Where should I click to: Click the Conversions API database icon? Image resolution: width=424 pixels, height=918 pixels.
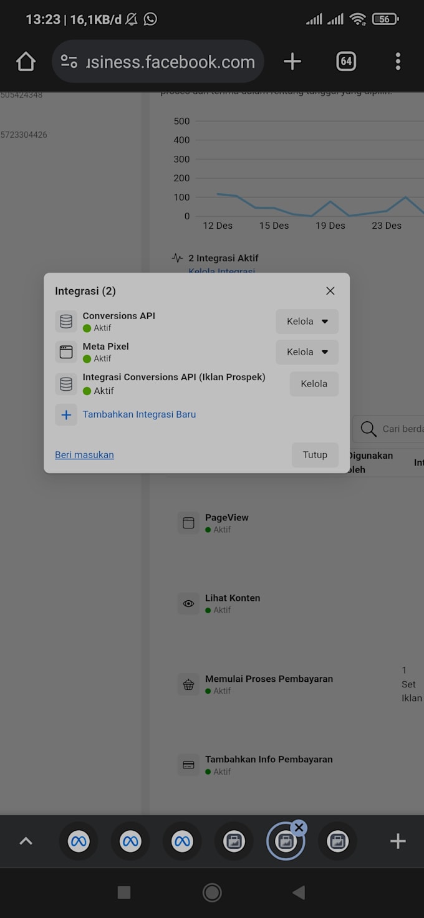(x=65, y=321)
